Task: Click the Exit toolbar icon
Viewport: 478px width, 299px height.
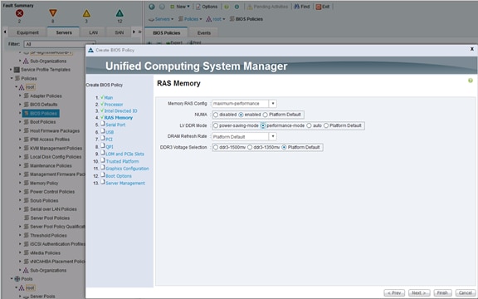Action: point(319,7)
